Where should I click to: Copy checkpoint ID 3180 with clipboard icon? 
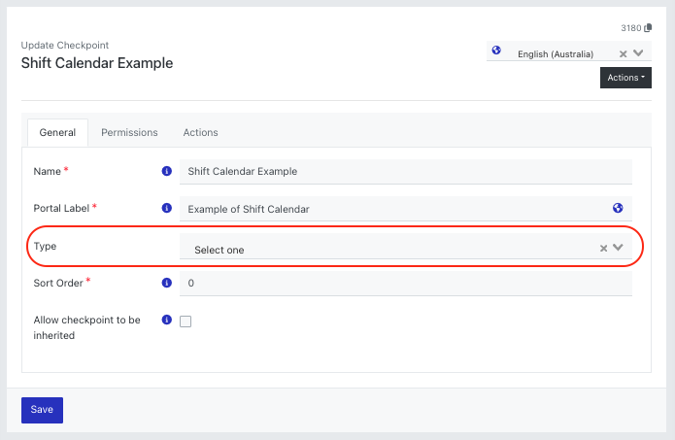[x=648, y=28]
